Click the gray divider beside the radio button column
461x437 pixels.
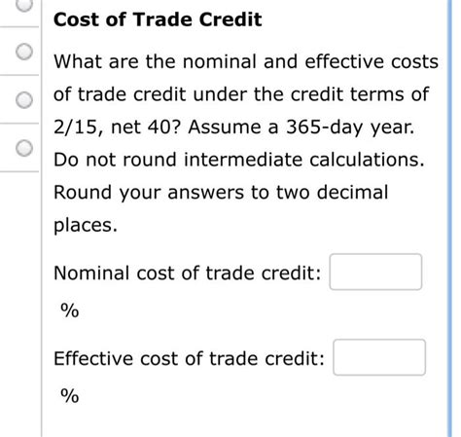click(x=42, y=218)
